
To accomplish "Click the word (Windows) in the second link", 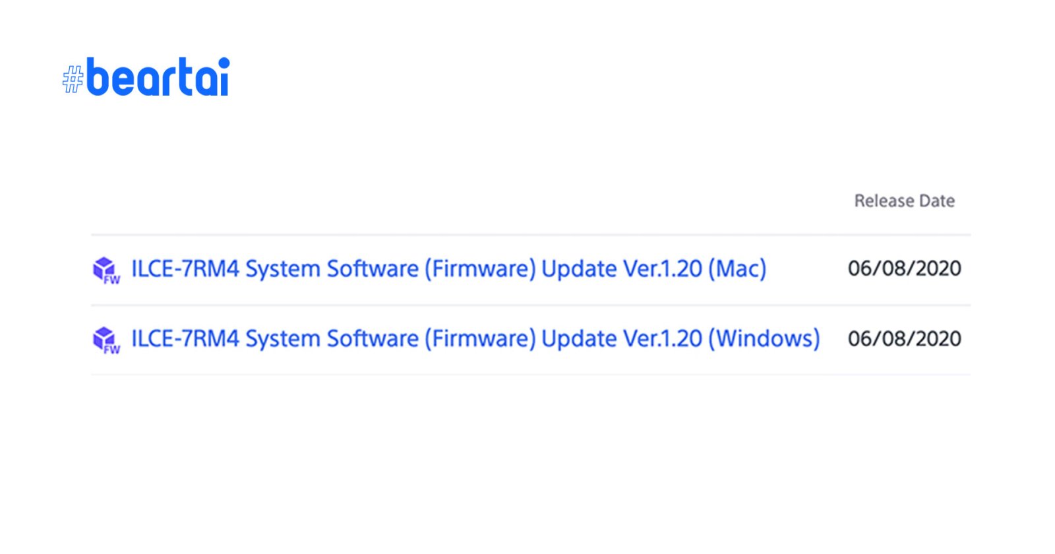I will (764, 338).
